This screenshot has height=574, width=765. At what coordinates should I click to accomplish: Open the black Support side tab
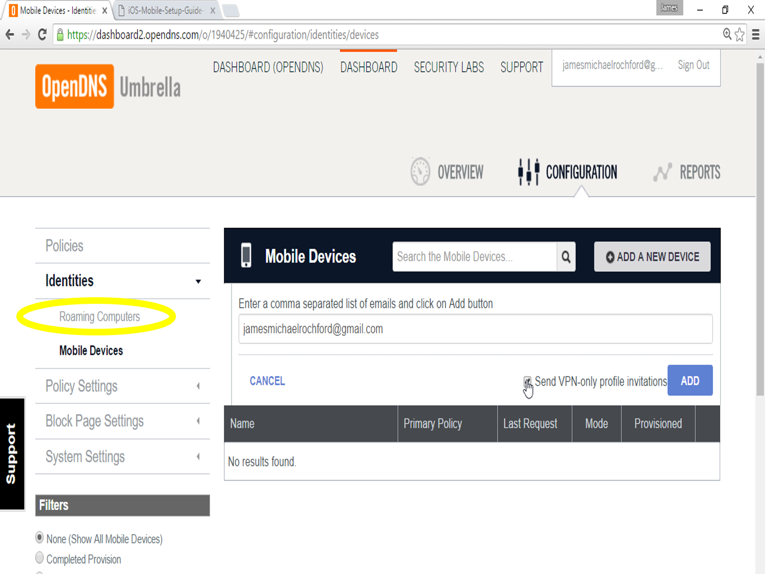[x=12, y=454]
